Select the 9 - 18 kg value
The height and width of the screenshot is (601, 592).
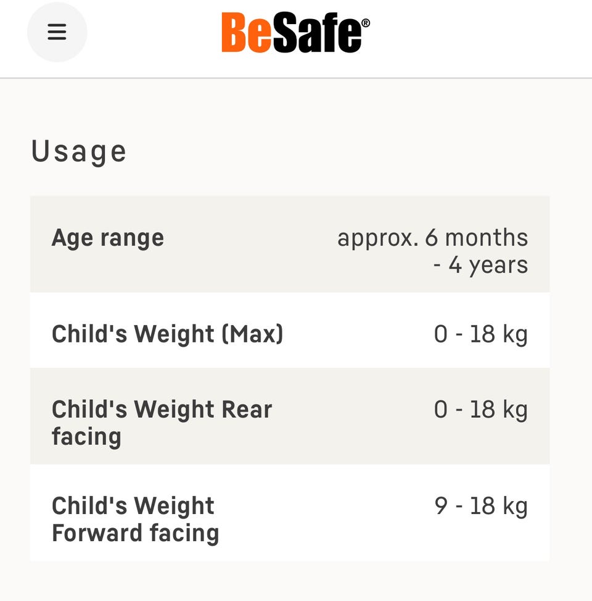point(480,506)
